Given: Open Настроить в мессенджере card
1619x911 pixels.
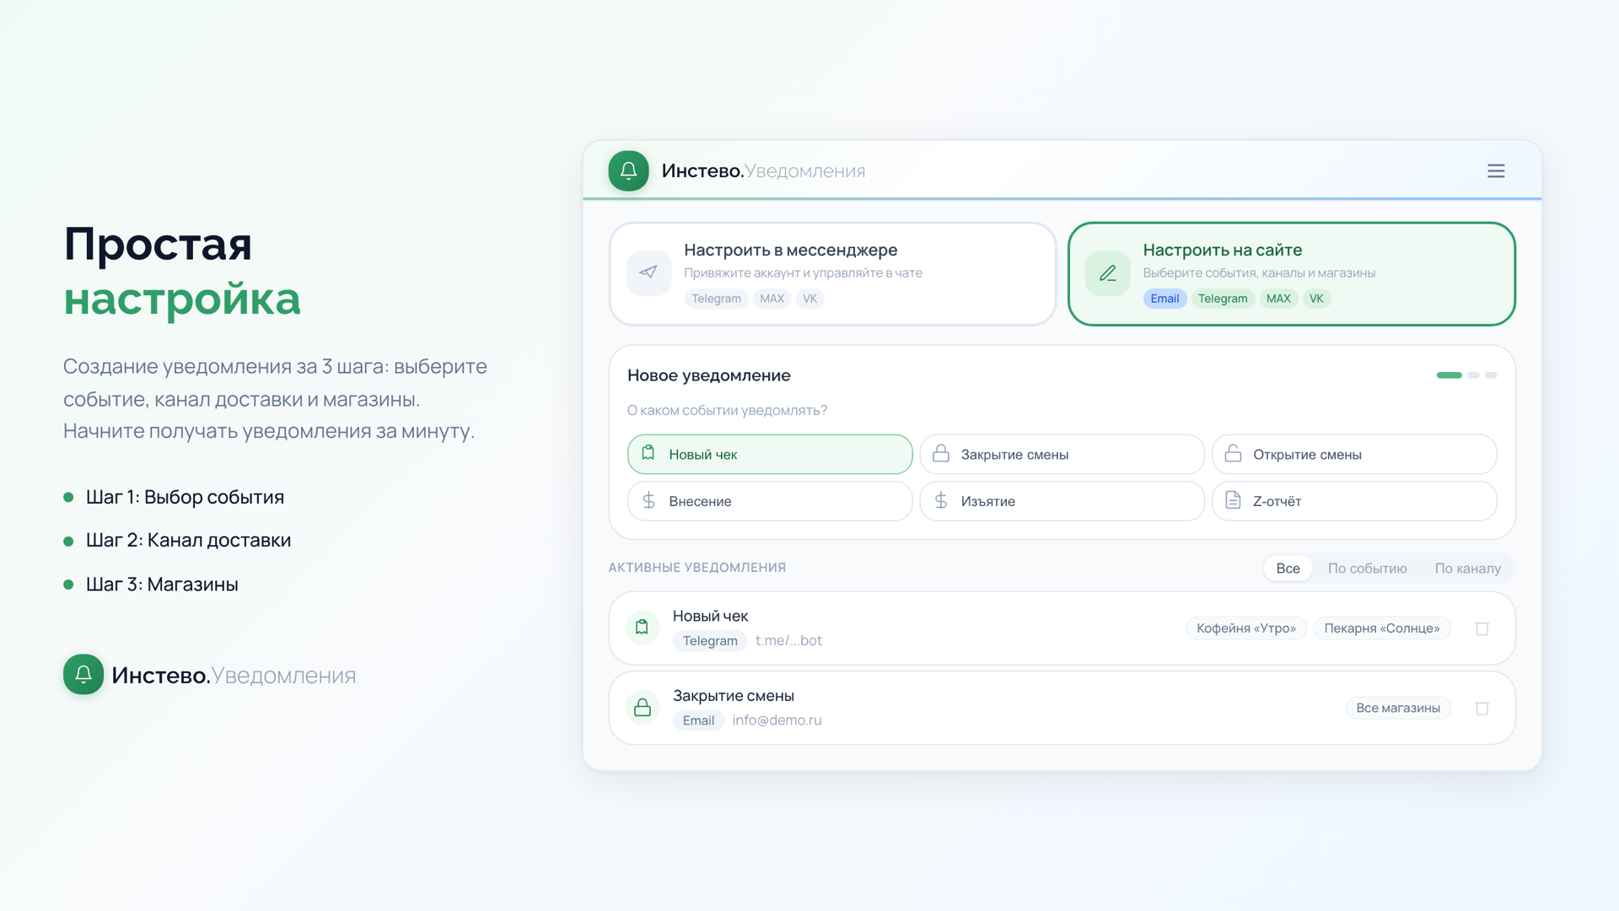Looking at the screenshot, I should (x=832, y=273).
